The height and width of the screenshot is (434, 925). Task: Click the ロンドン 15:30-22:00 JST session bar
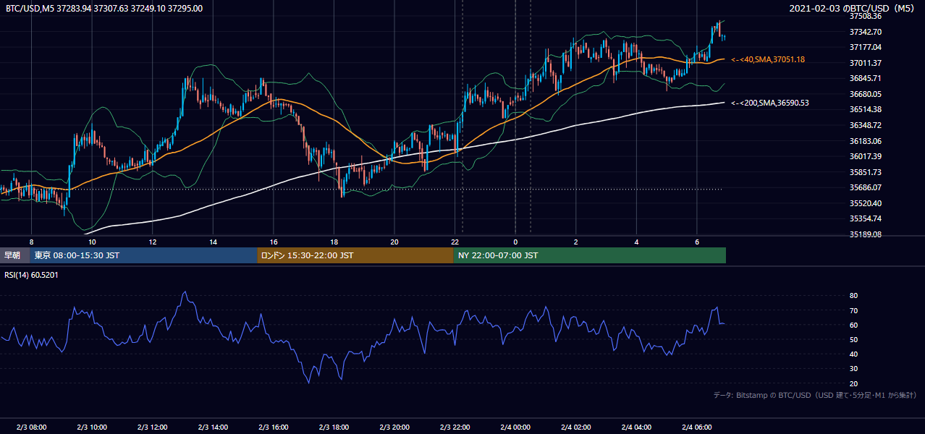(x=355, y=255)
